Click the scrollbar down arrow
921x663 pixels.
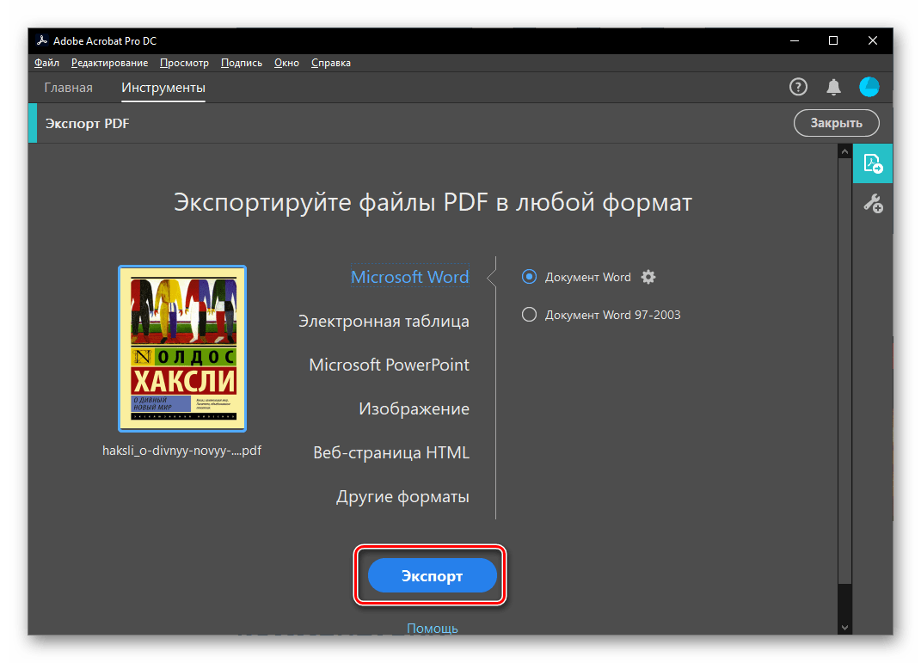[844, 627]
